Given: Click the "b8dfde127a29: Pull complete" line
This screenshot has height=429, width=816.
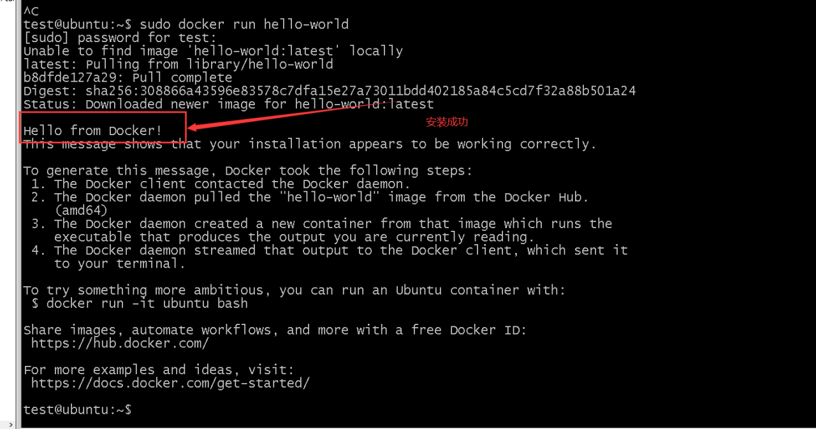Looking at the screenshot, I should (x=127, y=78).
